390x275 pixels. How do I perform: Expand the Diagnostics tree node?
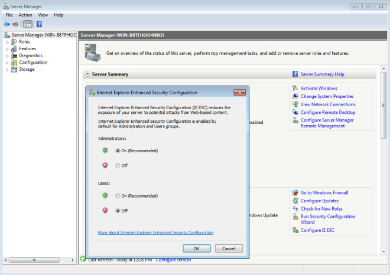[x=8, y=56]
